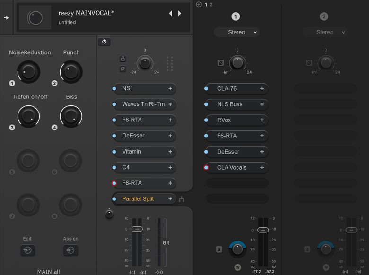Image resolution: width=369 pixels, height=275 pixels.
Task: Click the chain 2 pan knob
Action: coord(326,249)
